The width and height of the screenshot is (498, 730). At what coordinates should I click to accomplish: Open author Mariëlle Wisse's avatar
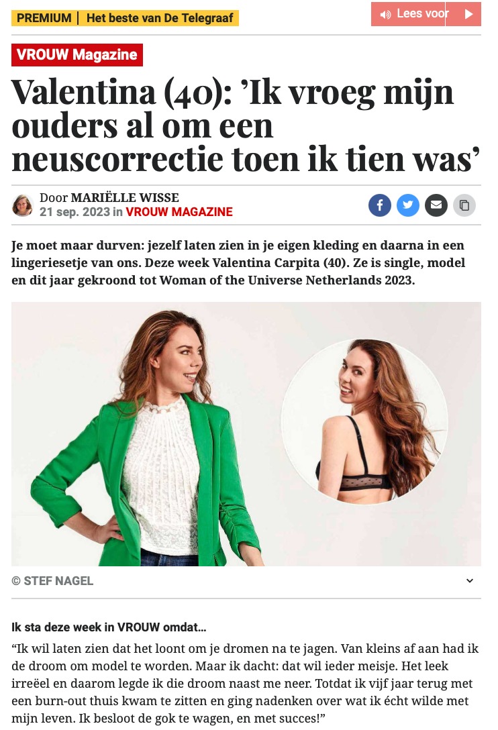pos(22,205)
